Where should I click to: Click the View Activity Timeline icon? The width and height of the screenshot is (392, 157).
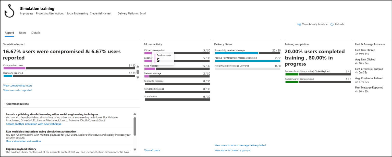tap(299, 24)
